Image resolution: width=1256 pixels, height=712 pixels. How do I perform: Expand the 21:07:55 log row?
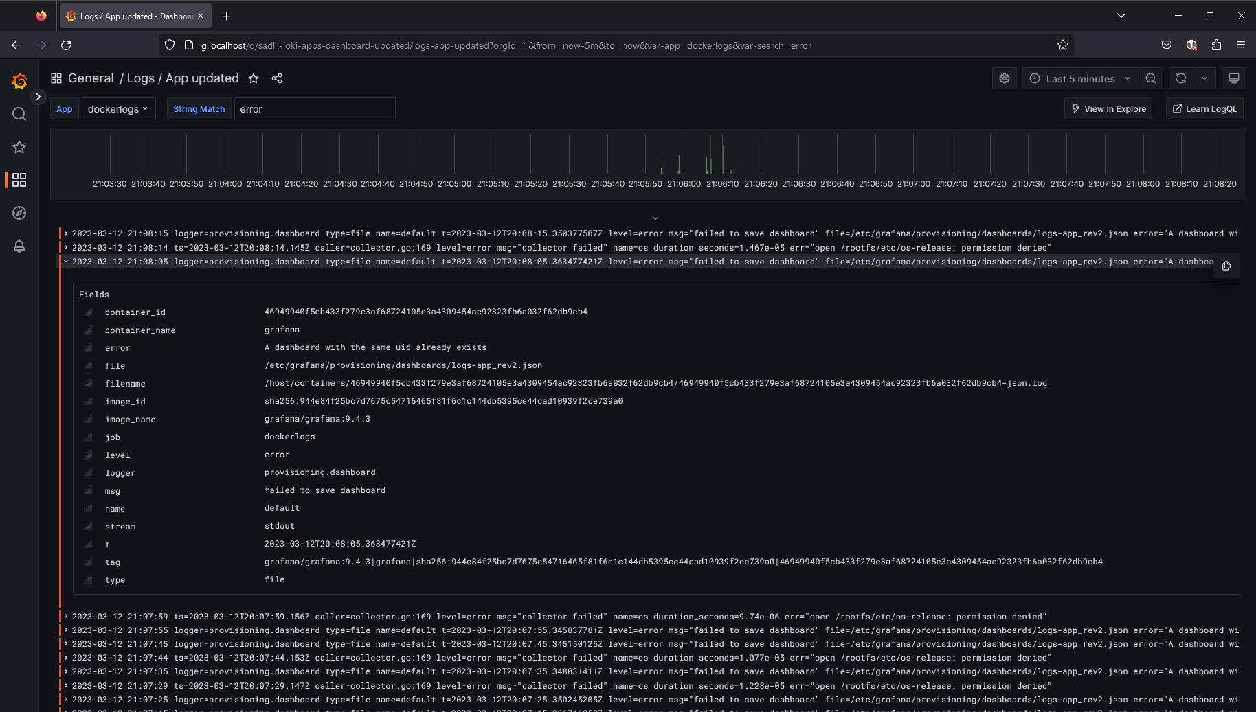[66, 630]
